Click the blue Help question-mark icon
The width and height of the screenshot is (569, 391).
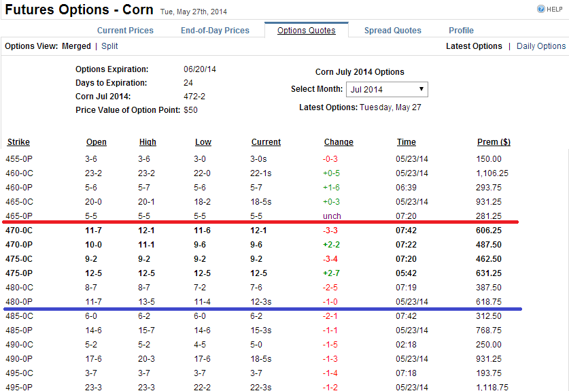(541, 10)
